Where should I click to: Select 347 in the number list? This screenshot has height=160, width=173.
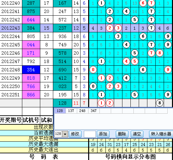click(x=94, y=111)
